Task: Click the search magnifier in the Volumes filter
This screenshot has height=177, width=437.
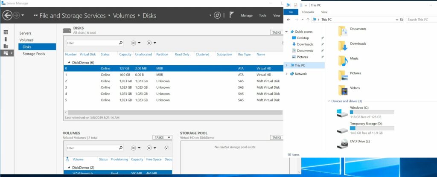Action: 121,148
